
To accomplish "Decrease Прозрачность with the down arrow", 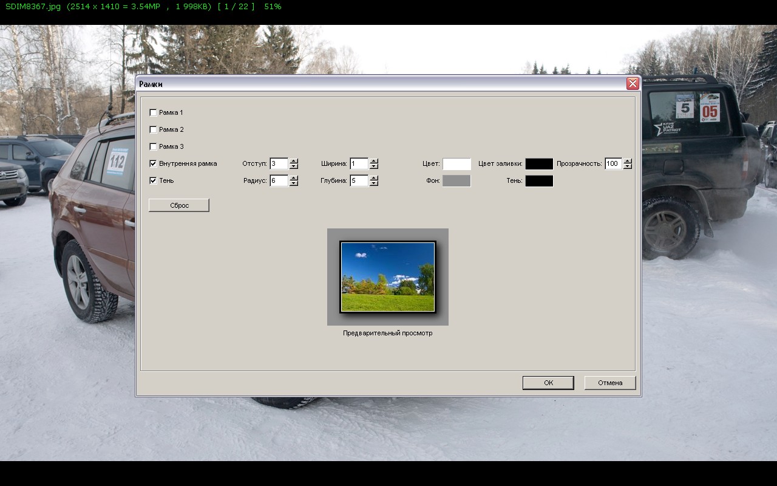I will [628, 166].
